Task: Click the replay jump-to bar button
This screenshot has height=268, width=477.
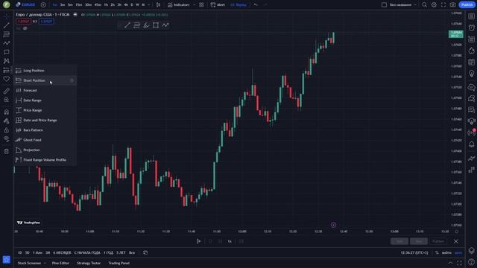Action: point(199,241)
